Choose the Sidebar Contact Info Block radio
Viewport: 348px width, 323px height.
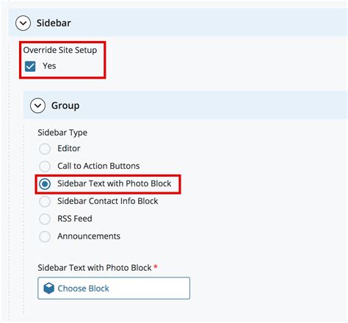[45, 201]
